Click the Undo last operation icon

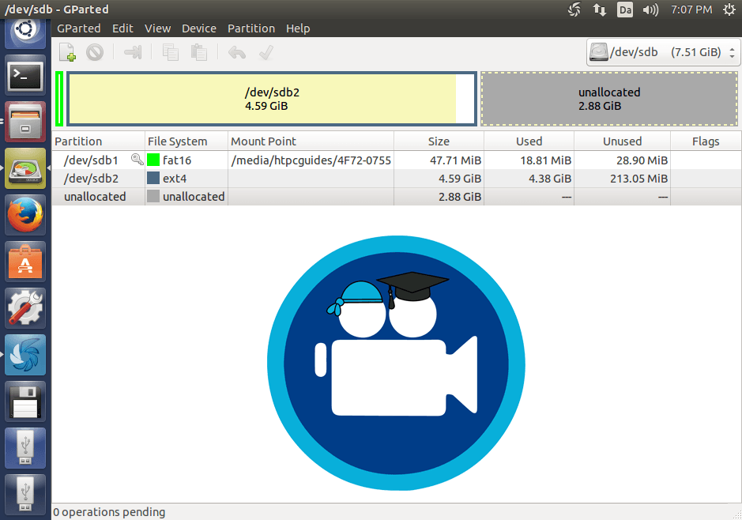pyautogui.click(x=236, y=53)
